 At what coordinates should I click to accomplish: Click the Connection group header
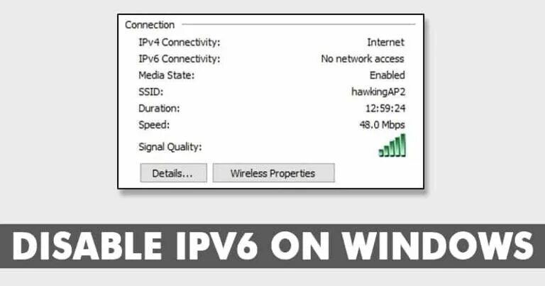tap(150, 25)
